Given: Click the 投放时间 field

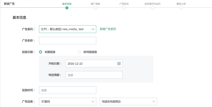Looking at the screenshot, I should (x=68, y=90).
